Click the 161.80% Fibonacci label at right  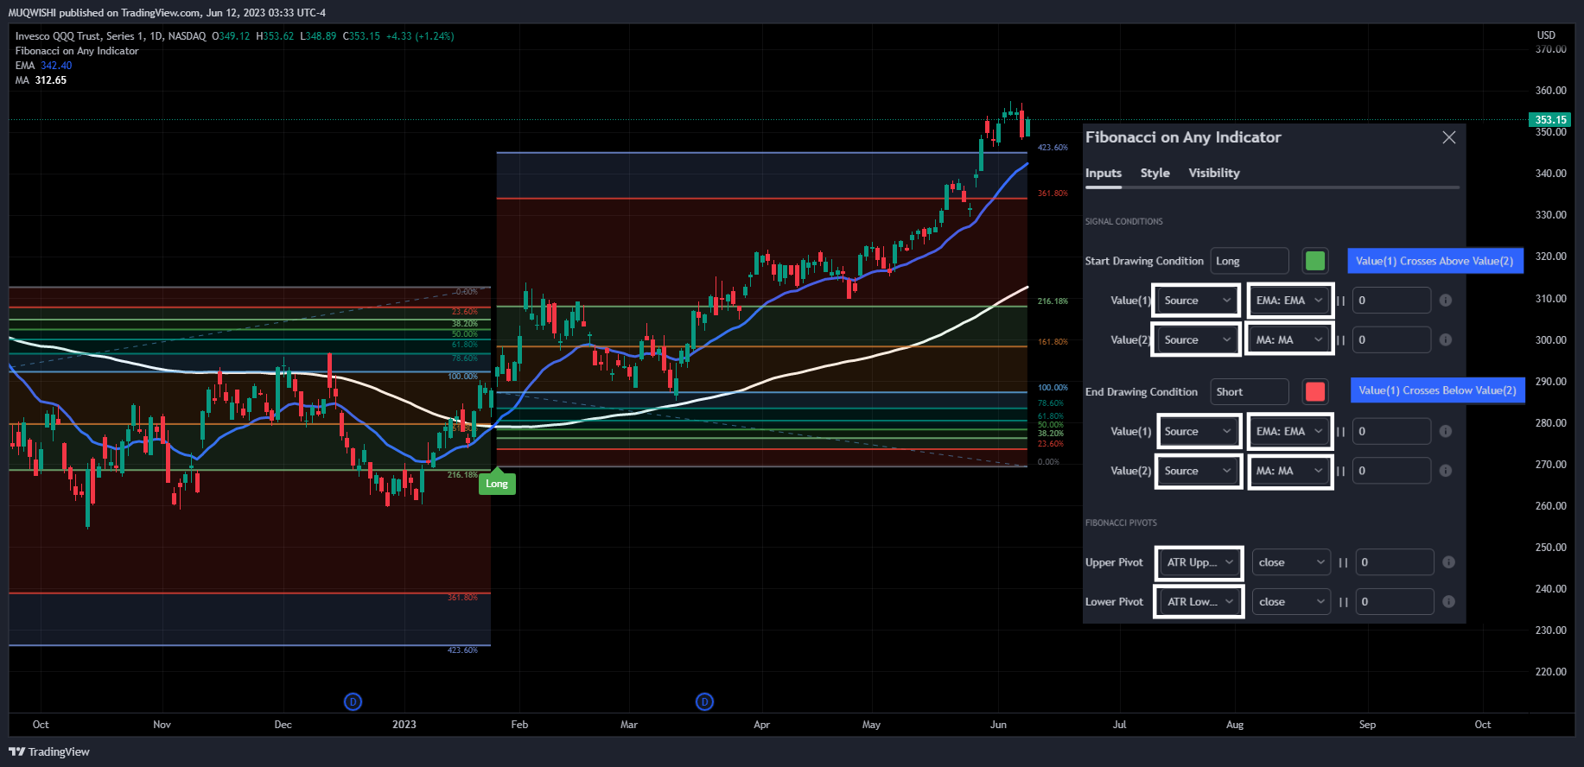[1053, 342]
